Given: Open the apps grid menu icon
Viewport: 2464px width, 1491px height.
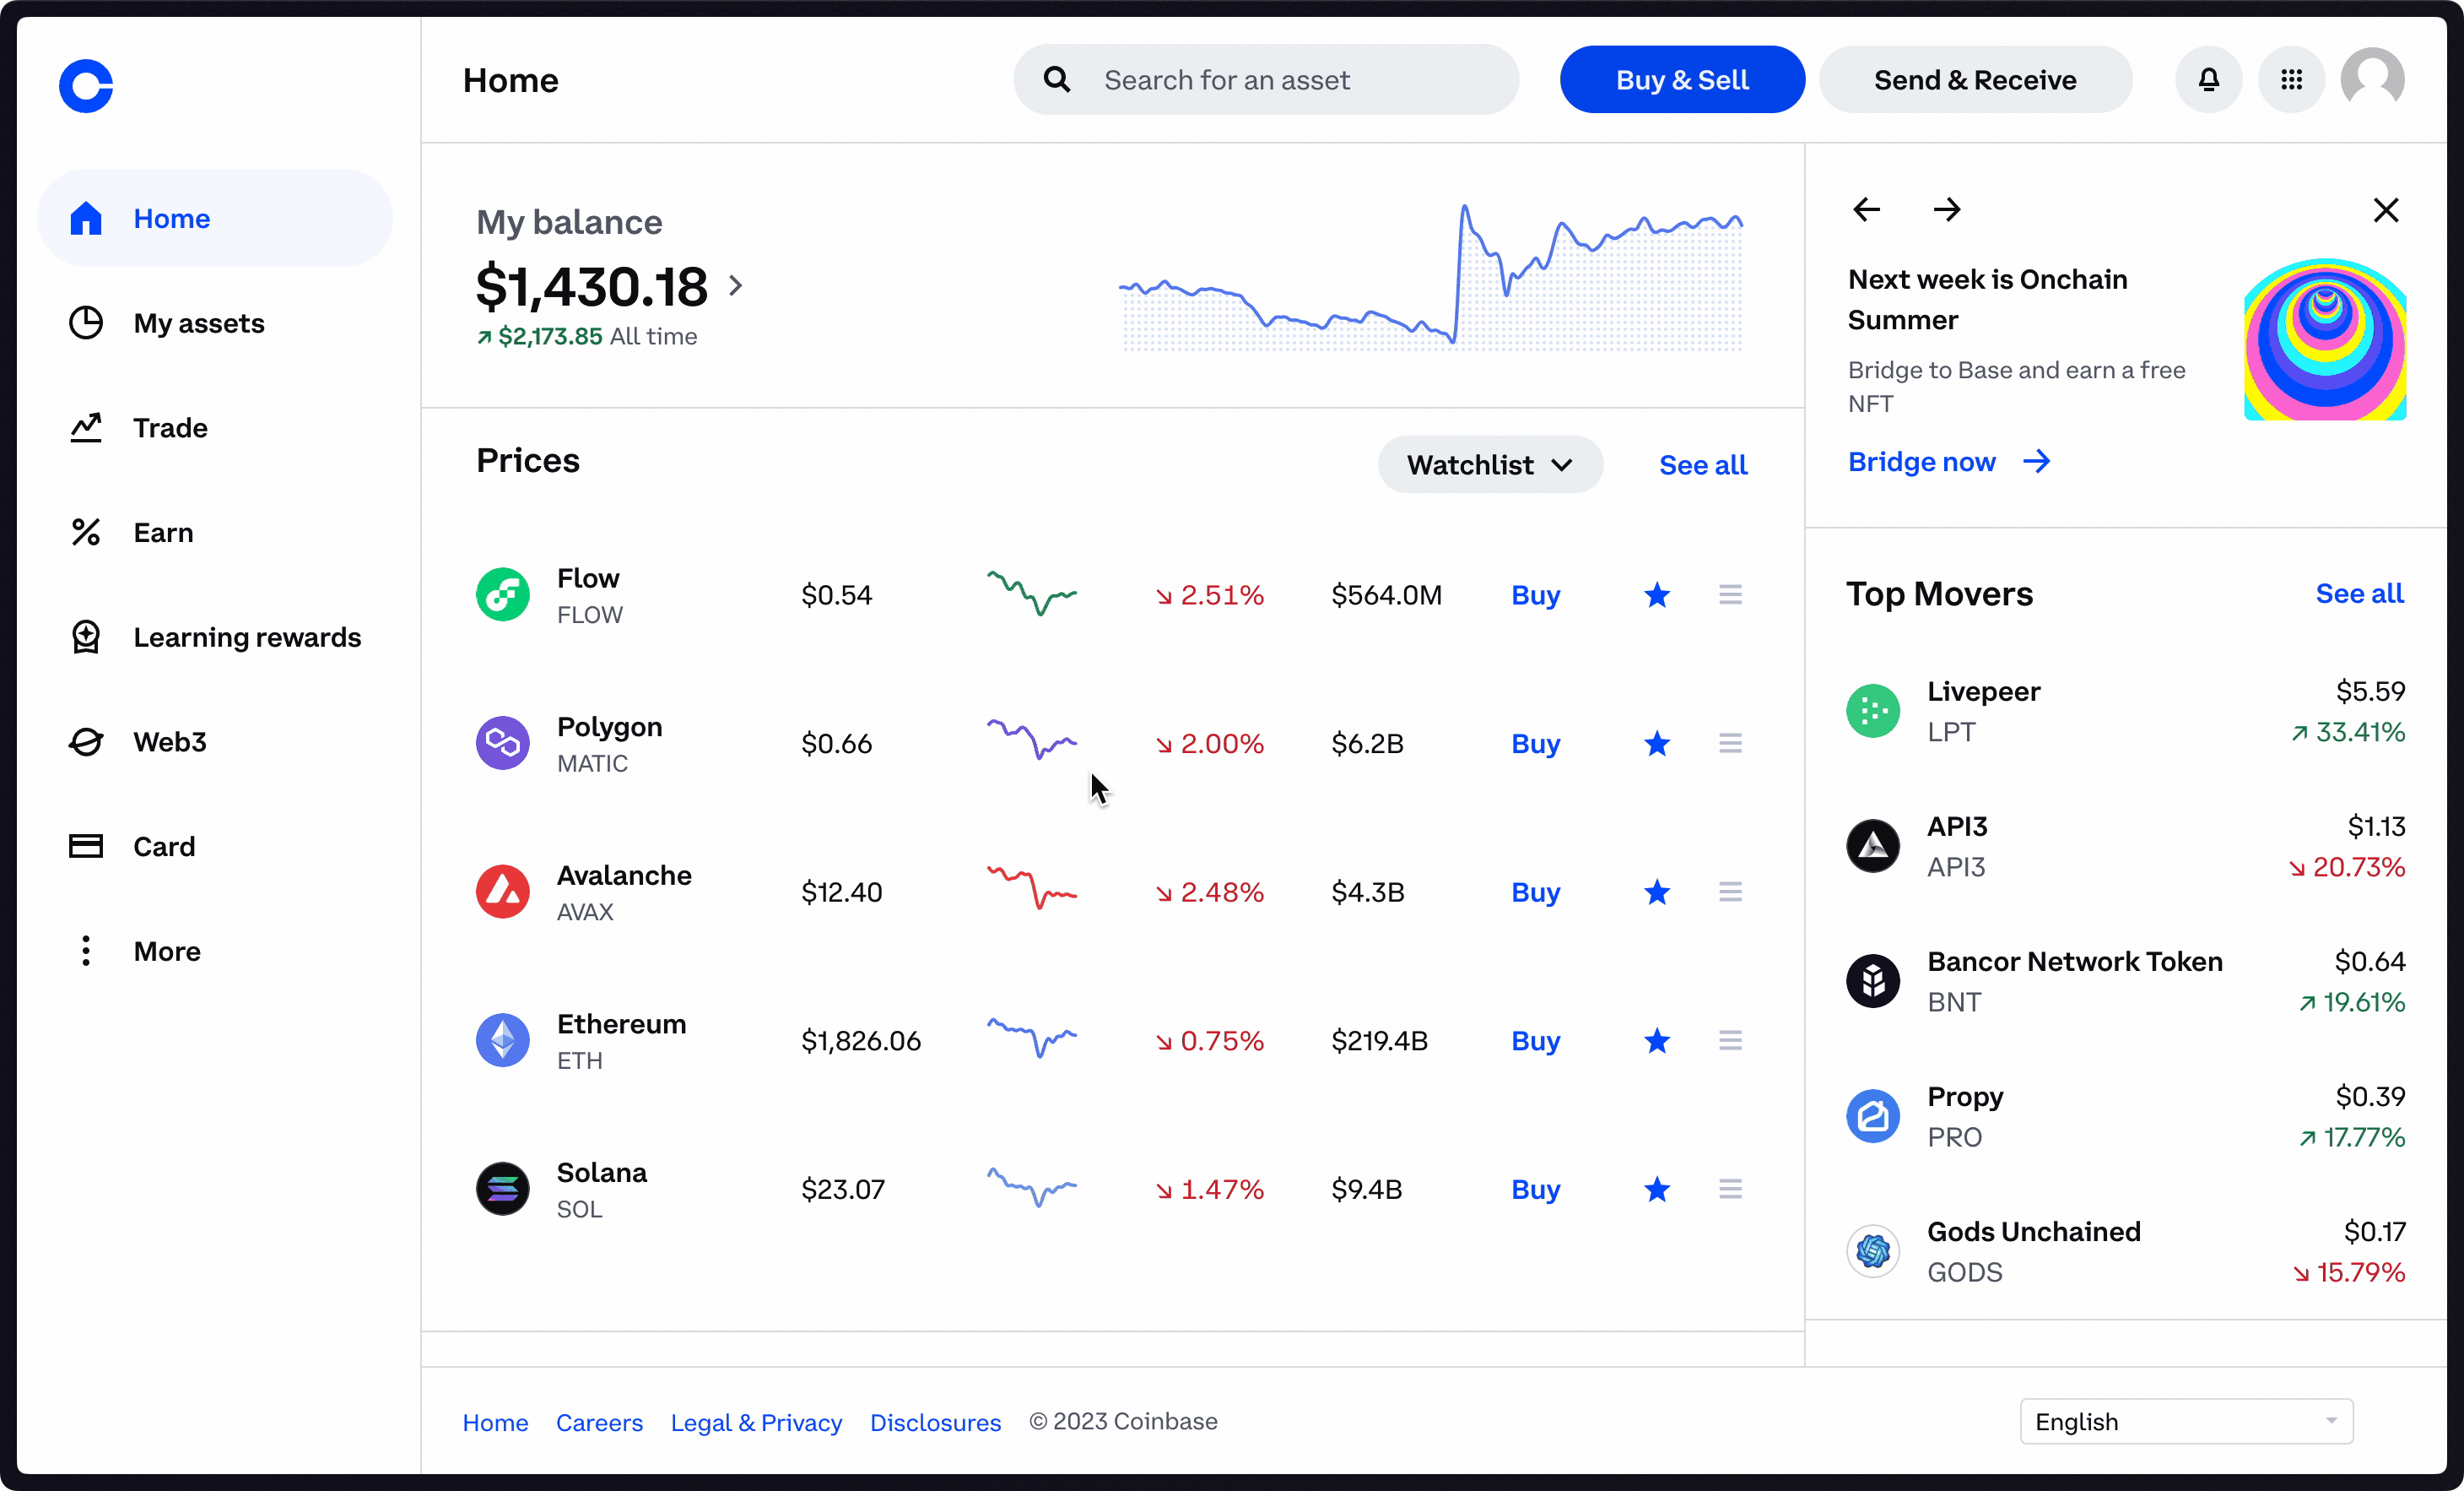Looking at the screenshot, I should pyautogui.click(x=2291, y=80).
